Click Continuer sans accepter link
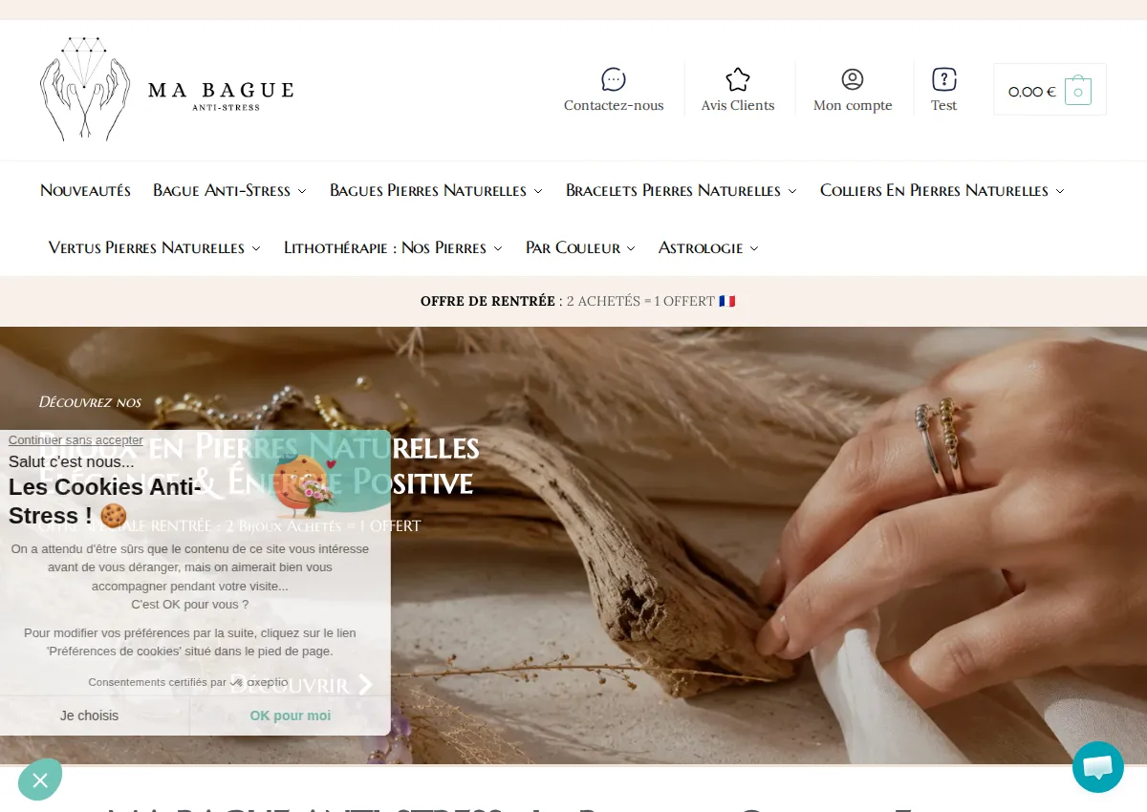The height and width of the screenshot is (812, 1147). point(76,440)
